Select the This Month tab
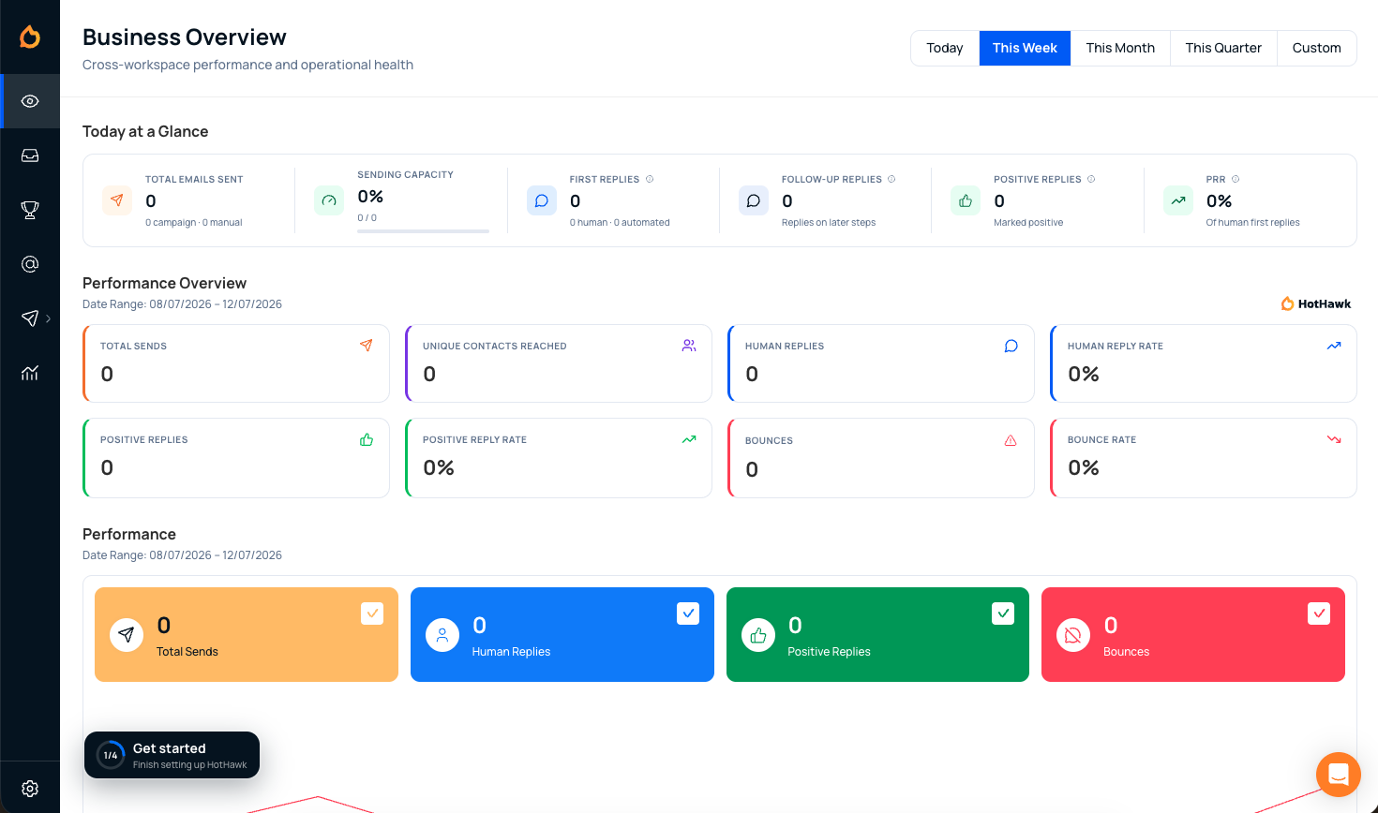Screen dimensions: 1378x813 pos(1120,48)
